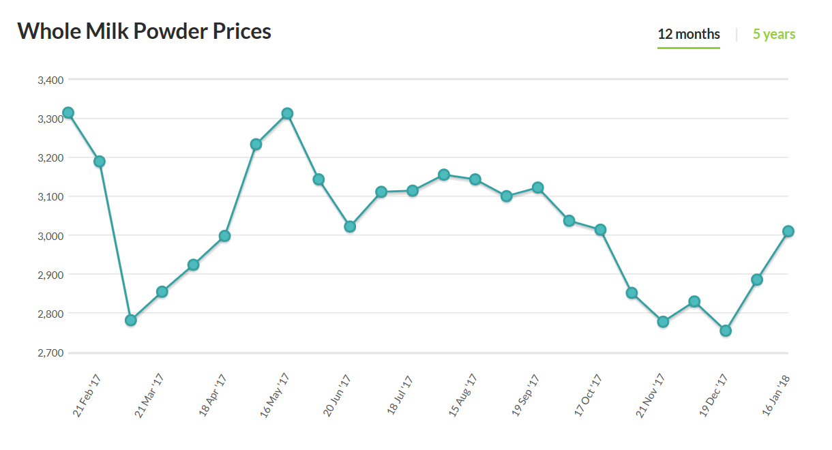This screenshot has width=832, height=450.
Task: Select the 21 Nov '17 data point
Action: (663, 322)
